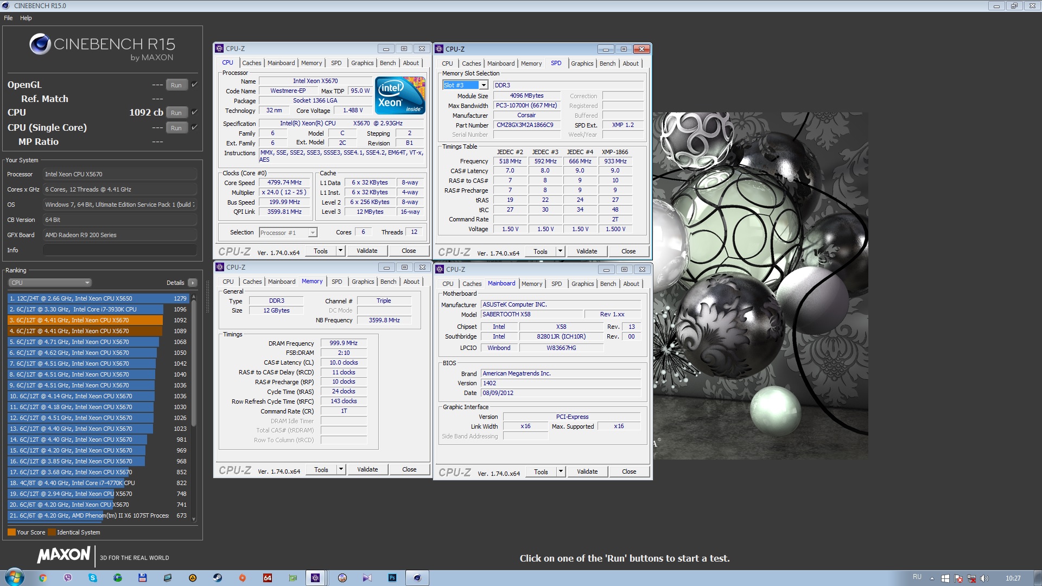Click the Info input field
This screenshot has height=586, width=1042.
coord(119,250)
